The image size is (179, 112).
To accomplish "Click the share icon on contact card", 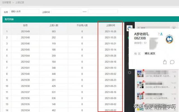I will pos(165,62).
